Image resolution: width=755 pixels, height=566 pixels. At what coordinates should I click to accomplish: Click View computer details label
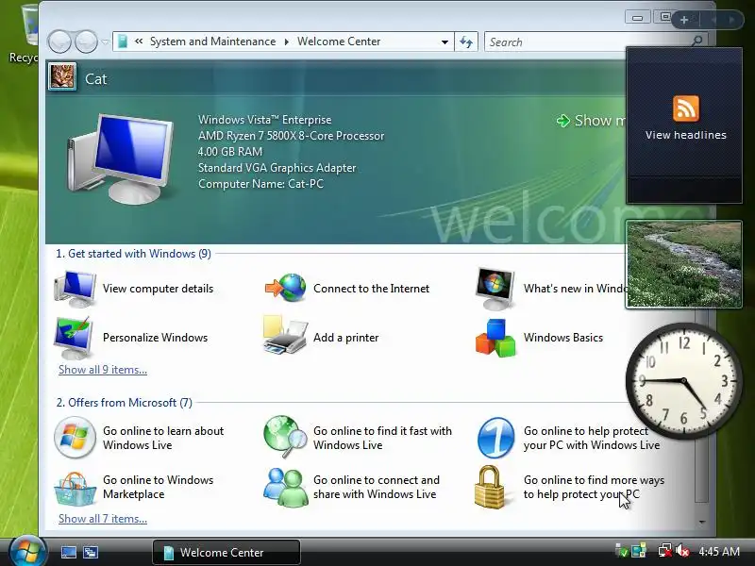(x=158, y=289)
